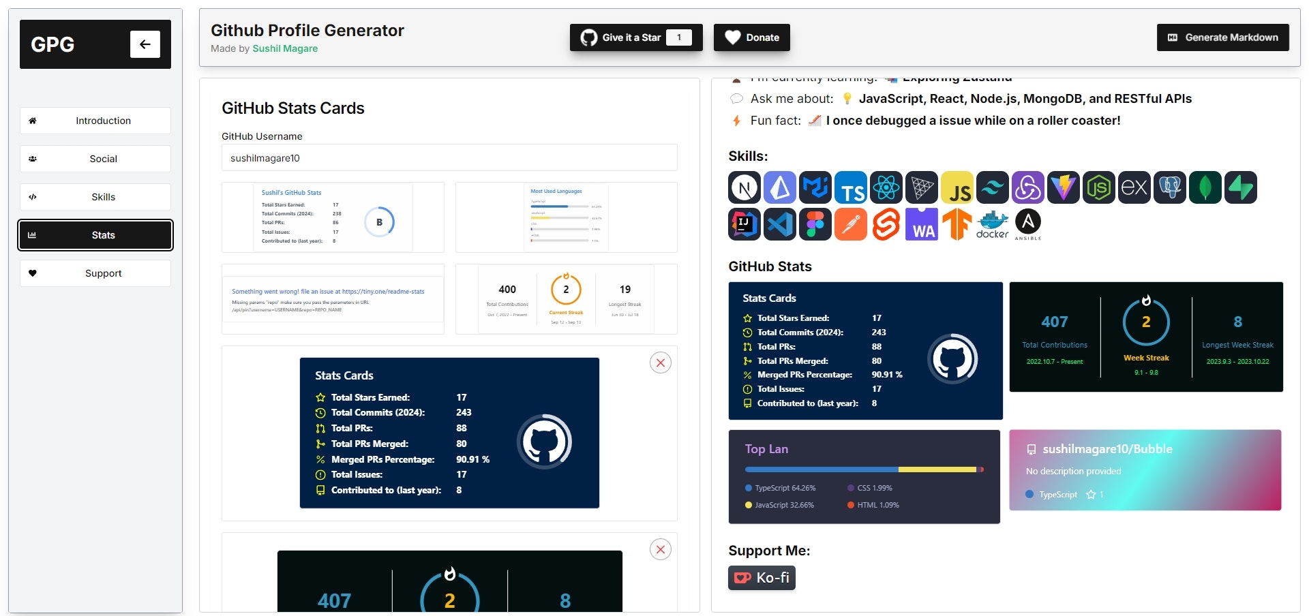This screenshot has height=616, width=1309.
Task: Click the language percentage bar in Top Lan
Action: [x=864, y=469]
